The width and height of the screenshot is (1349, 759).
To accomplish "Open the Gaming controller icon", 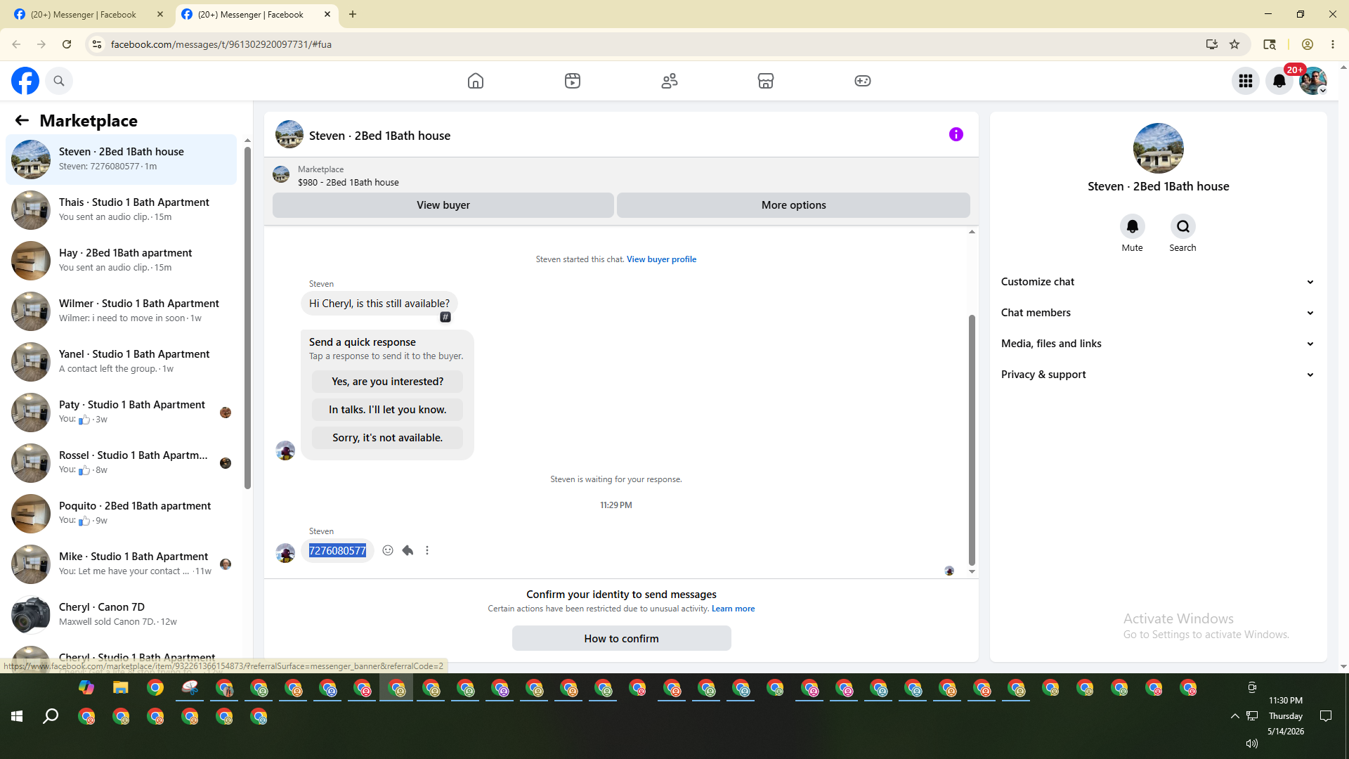I will coord(863,81).
